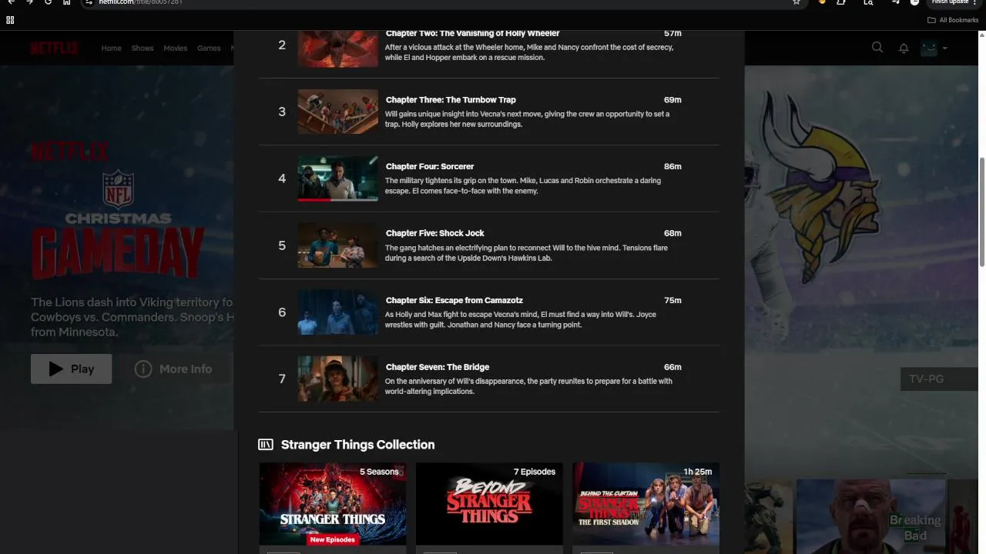The width and height of the screenshot is (986, 554).
Task: Go back using the browser back arrow
Action: (x=11, y=2)
